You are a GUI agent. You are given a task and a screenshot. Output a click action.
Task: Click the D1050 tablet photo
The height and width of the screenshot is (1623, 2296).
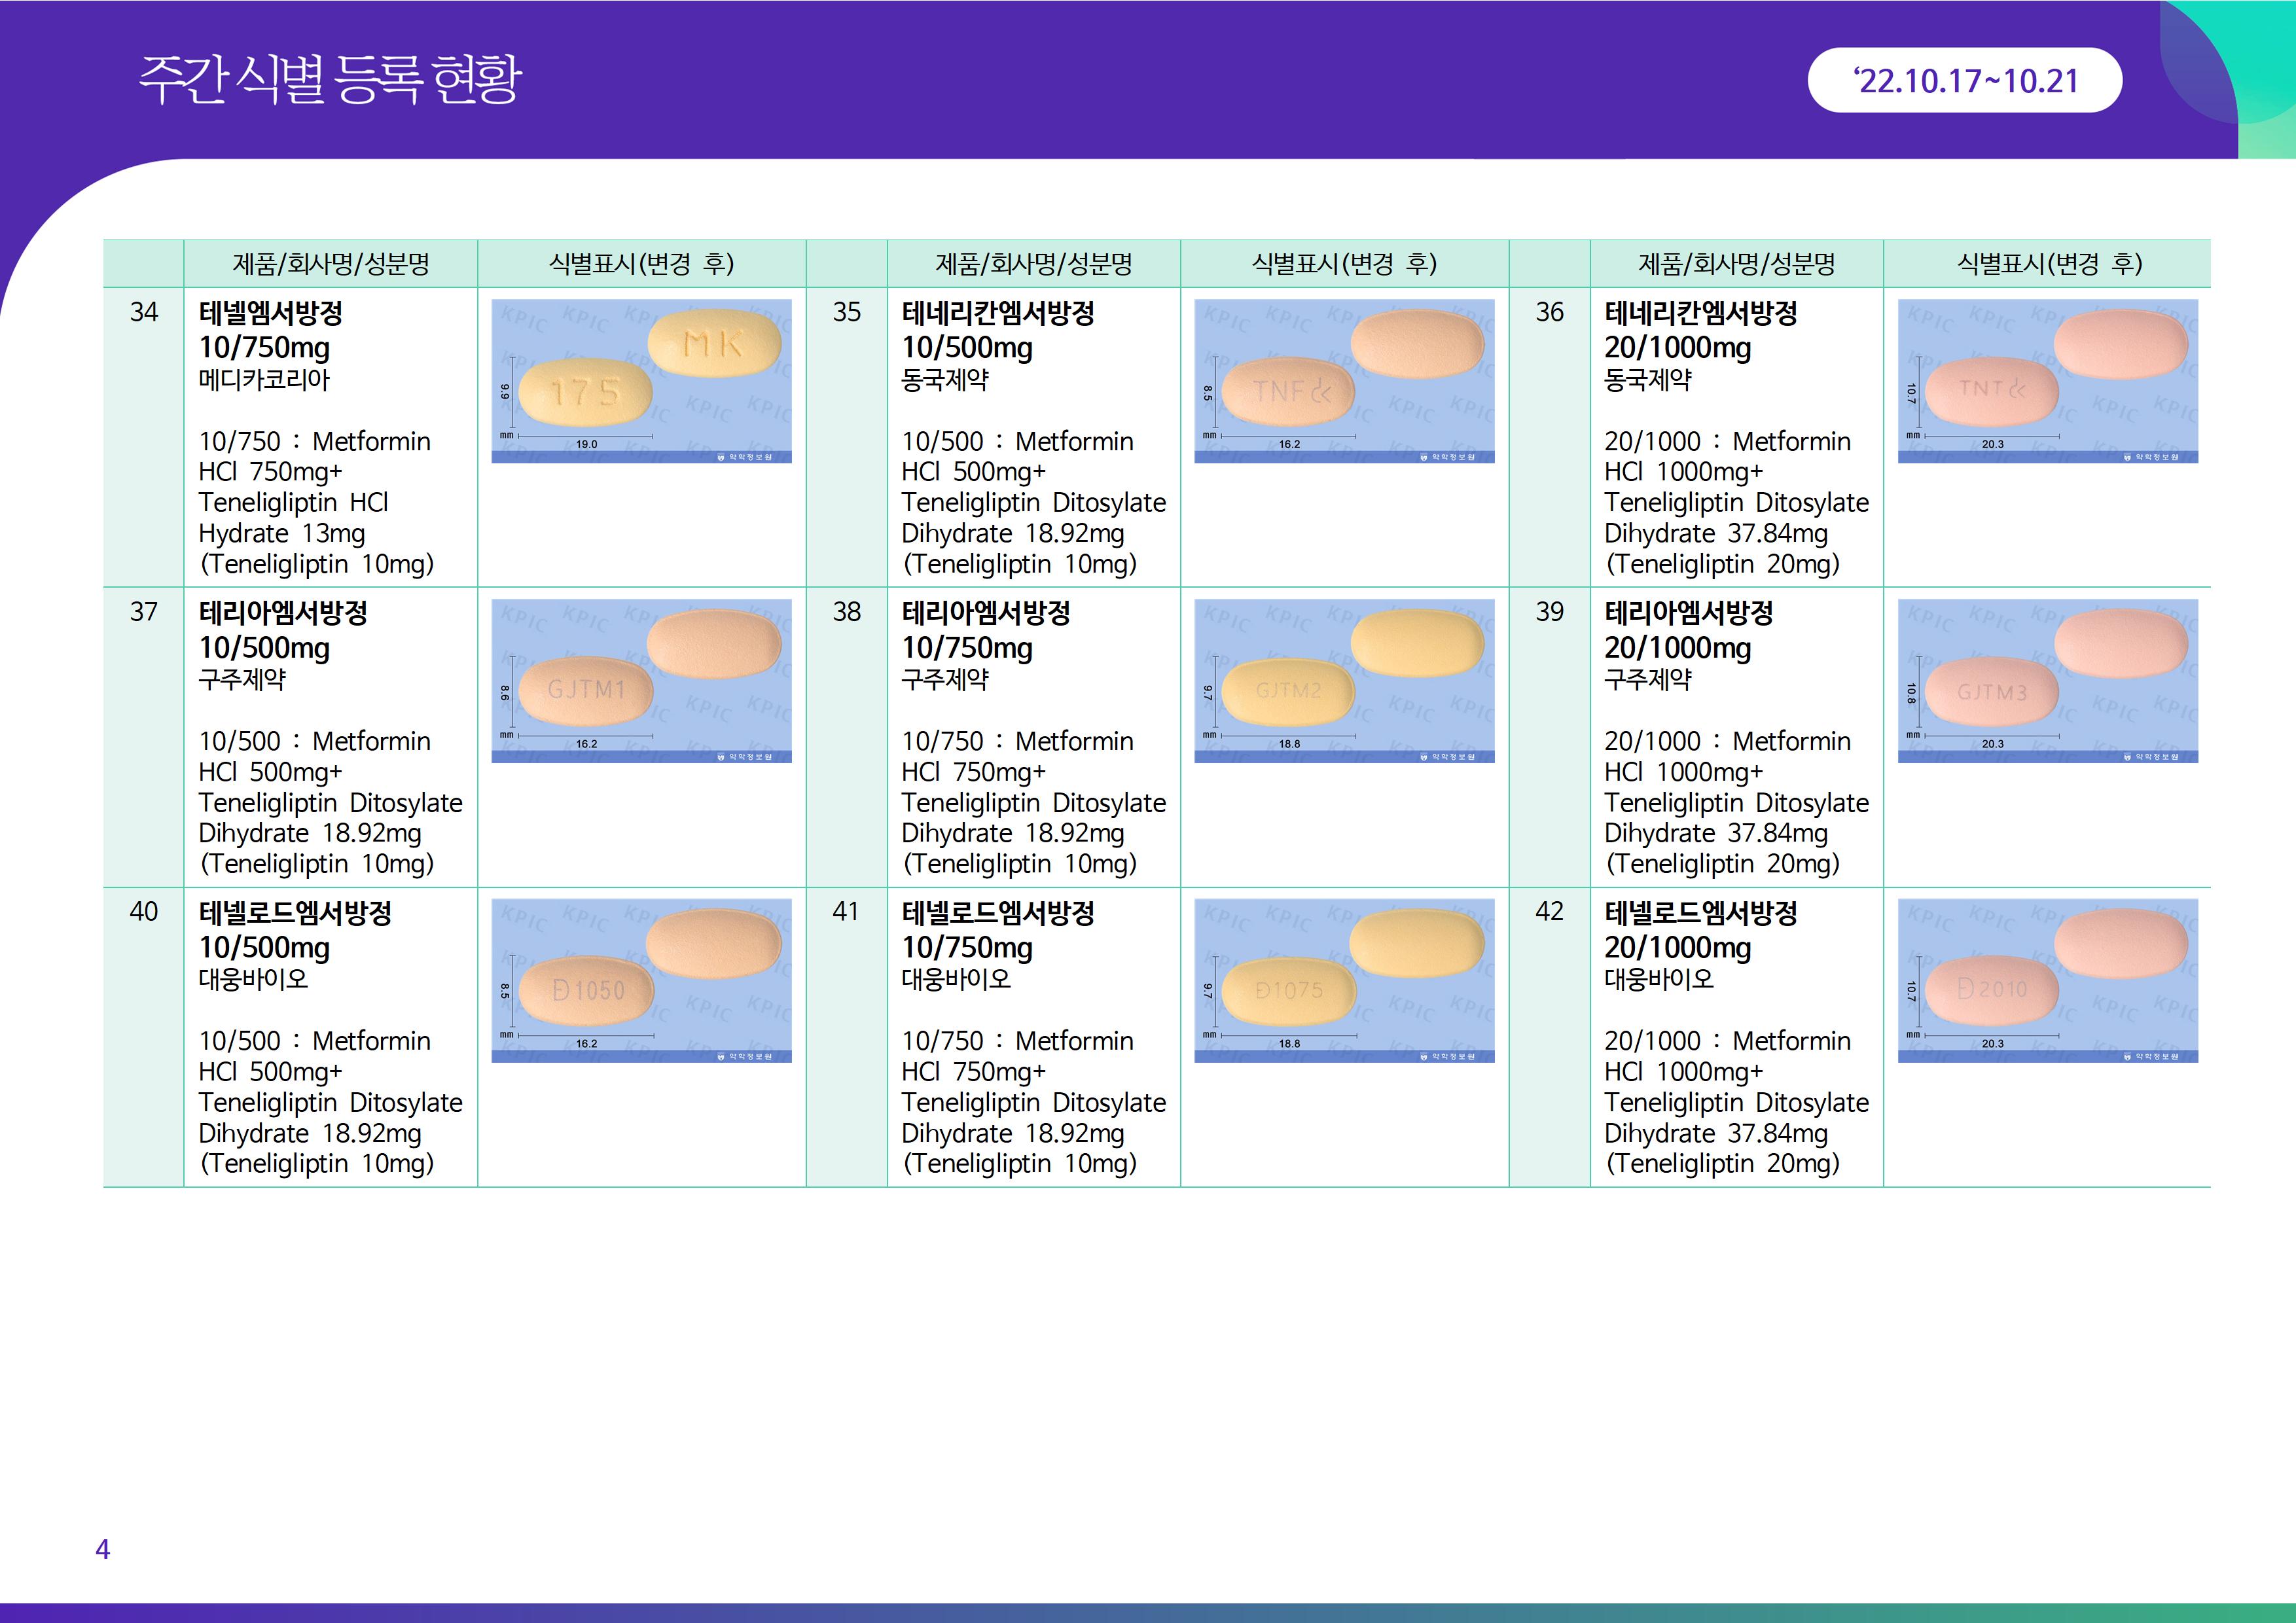641,980
